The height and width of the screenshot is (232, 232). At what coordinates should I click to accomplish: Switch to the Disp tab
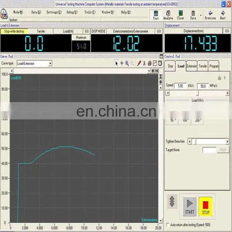click(x=170, y=66)
